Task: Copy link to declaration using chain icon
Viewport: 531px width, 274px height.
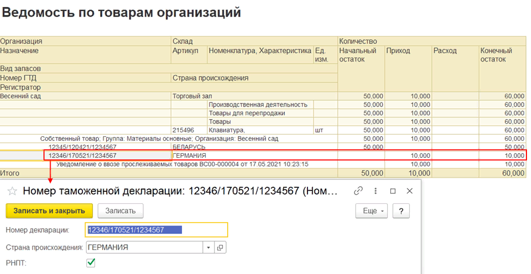Action: (x=359, y=191)
